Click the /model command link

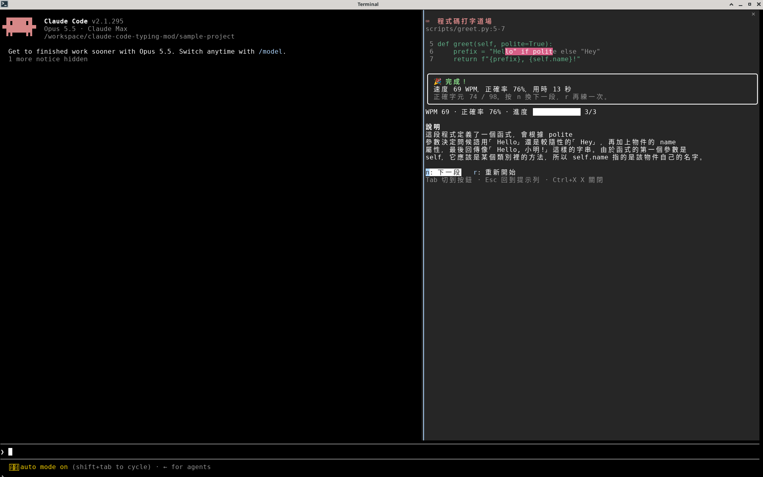coord(271,51)
